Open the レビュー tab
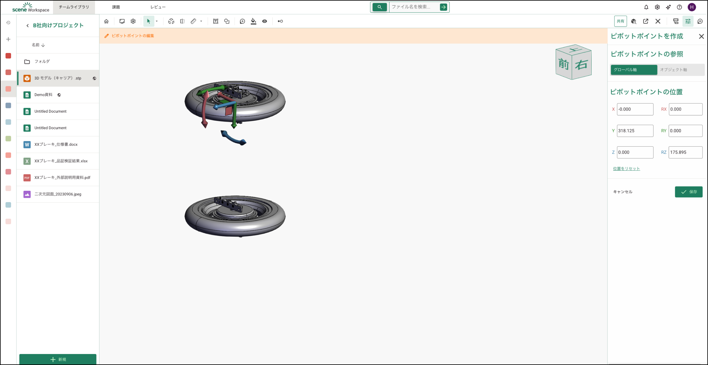Image resolution: width=708 pixels, height=365 pixels. coord(158,7)
